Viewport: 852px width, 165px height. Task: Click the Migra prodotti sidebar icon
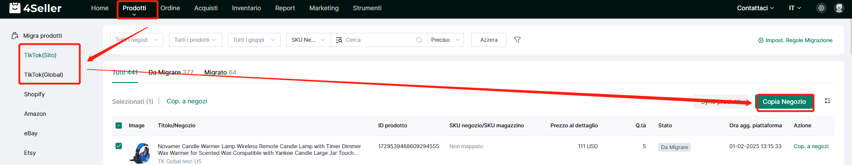[x=15, y=35]
